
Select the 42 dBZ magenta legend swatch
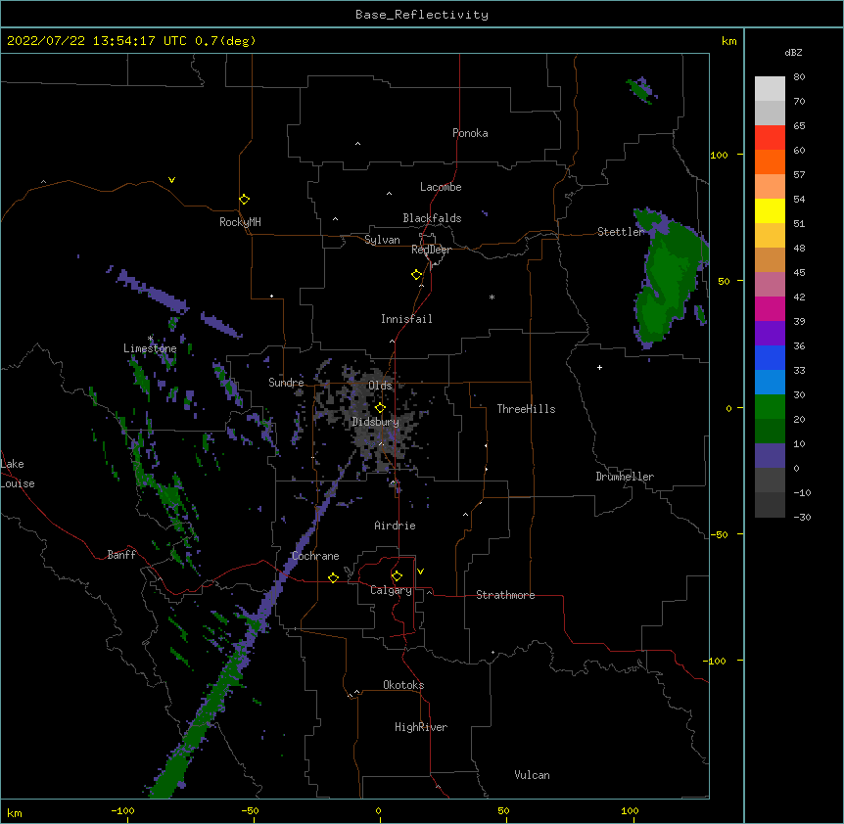[770, 308]
